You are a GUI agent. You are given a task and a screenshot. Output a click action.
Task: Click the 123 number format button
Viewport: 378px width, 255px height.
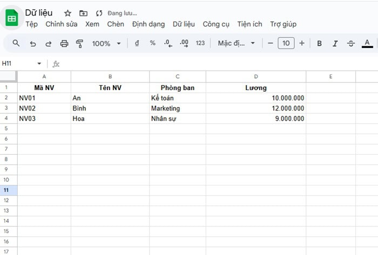pos(200,44)
